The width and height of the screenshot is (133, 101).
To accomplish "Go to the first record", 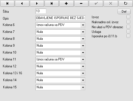I will tap(7, 3).
